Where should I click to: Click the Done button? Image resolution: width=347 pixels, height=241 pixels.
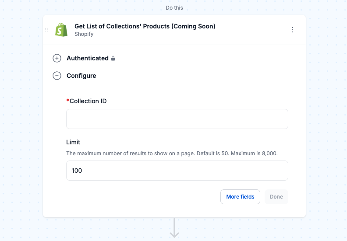point(276,196)
